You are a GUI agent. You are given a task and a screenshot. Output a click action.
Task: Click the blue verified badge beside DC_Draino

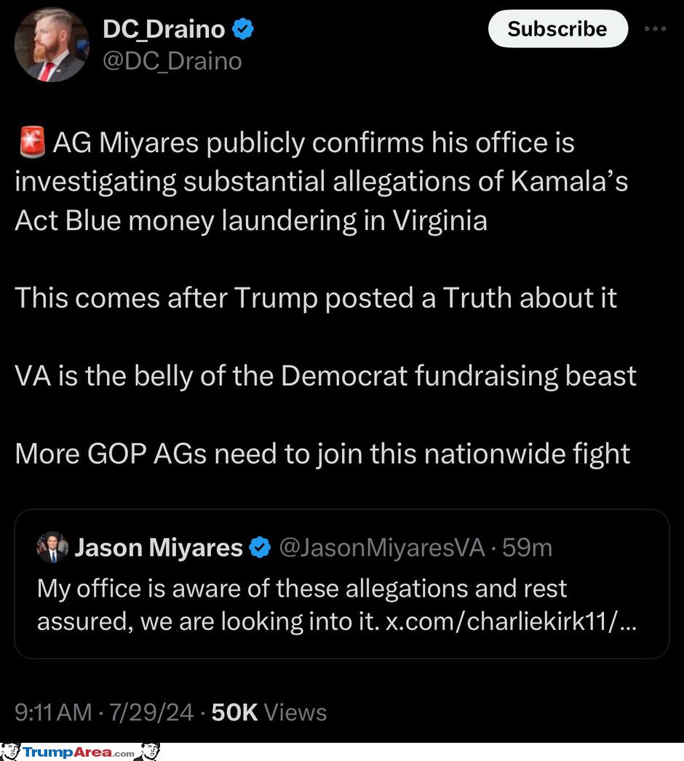(x=243, y=29)
